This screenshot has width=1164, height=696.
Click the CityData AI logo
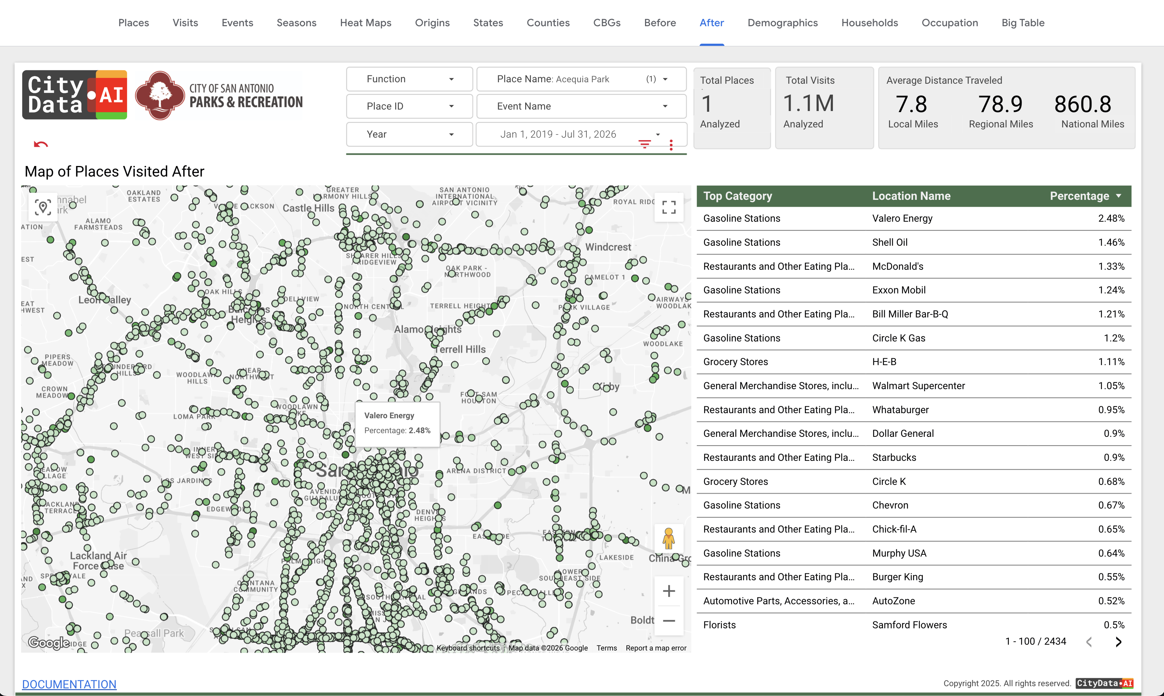pos(75,95)
